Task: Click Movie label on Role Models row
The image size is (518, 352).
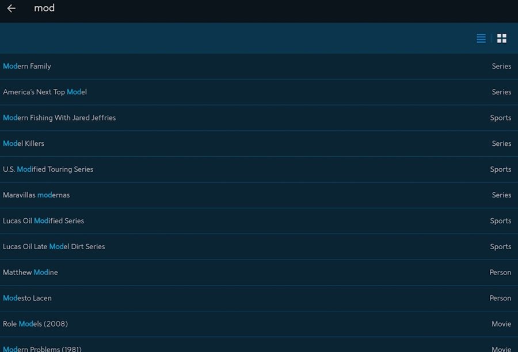Action: coord(501,324)
